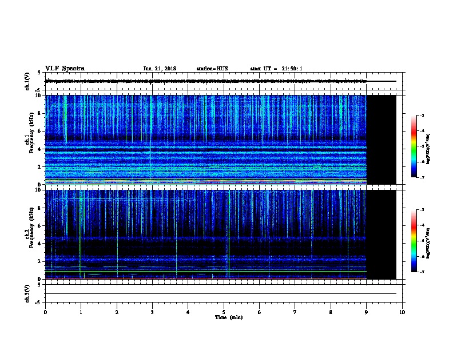Click time axis tick label "9"
Viewport: 453px width, 350px height.
366,312
